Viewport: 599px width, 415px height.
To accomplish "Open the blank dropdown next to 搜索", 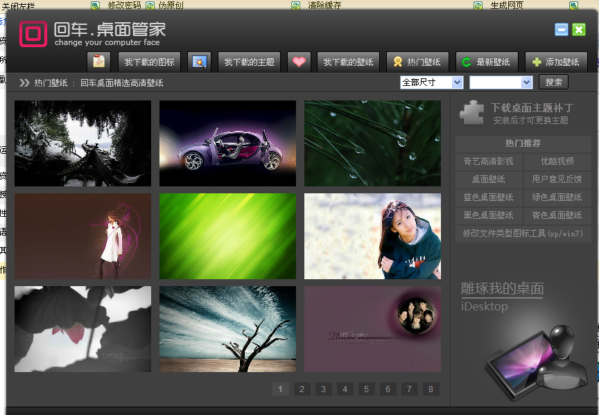I will pyautogui.click(x=501, y=82).
